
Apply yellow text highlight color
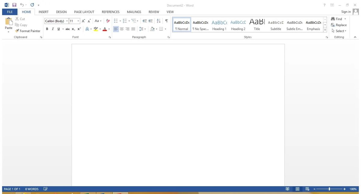(x=96, y=29)
